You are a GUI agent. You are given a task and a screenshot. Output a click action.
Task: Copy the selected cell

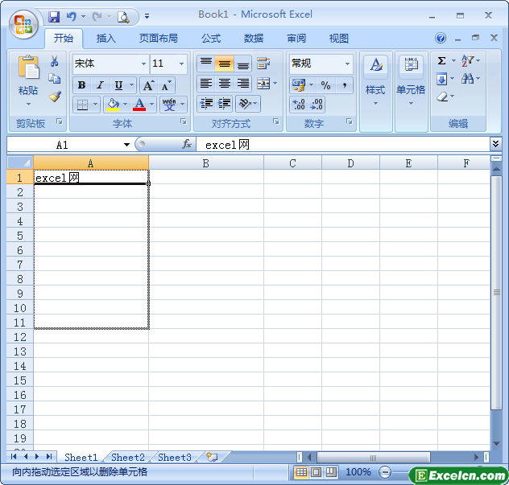(54, 79)
